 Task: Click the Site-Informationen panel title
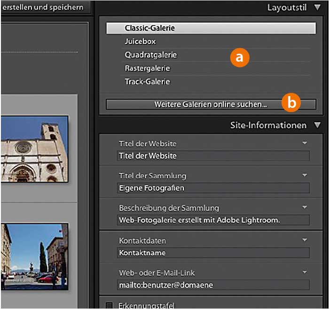coord(268,125)
